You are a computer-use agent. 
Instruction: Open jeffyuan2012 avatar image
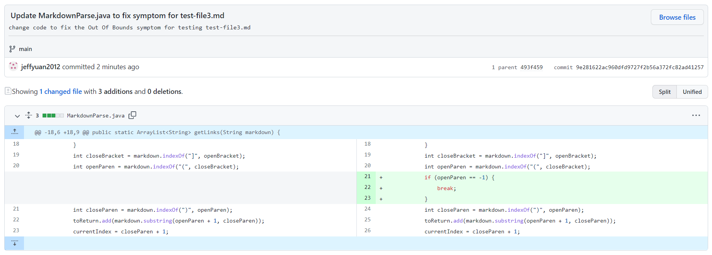[x=14, y=66]
